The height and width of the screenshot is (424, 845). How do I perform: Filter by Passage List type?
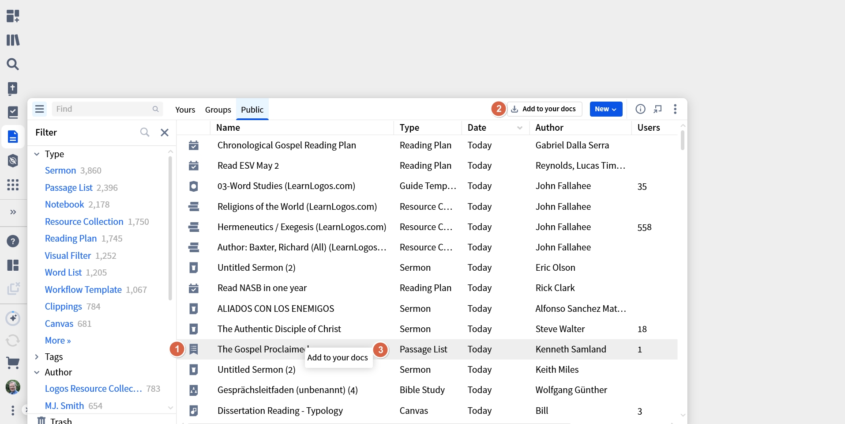69,188
